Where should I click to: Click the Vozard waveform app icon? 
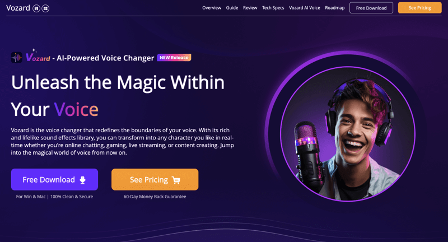point(17,58)
